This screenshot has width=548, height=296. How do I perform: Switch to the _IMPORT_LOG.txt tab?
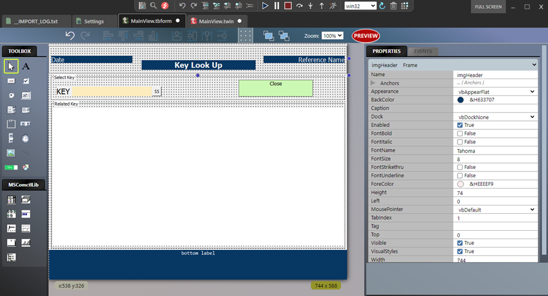pos(36,22)
